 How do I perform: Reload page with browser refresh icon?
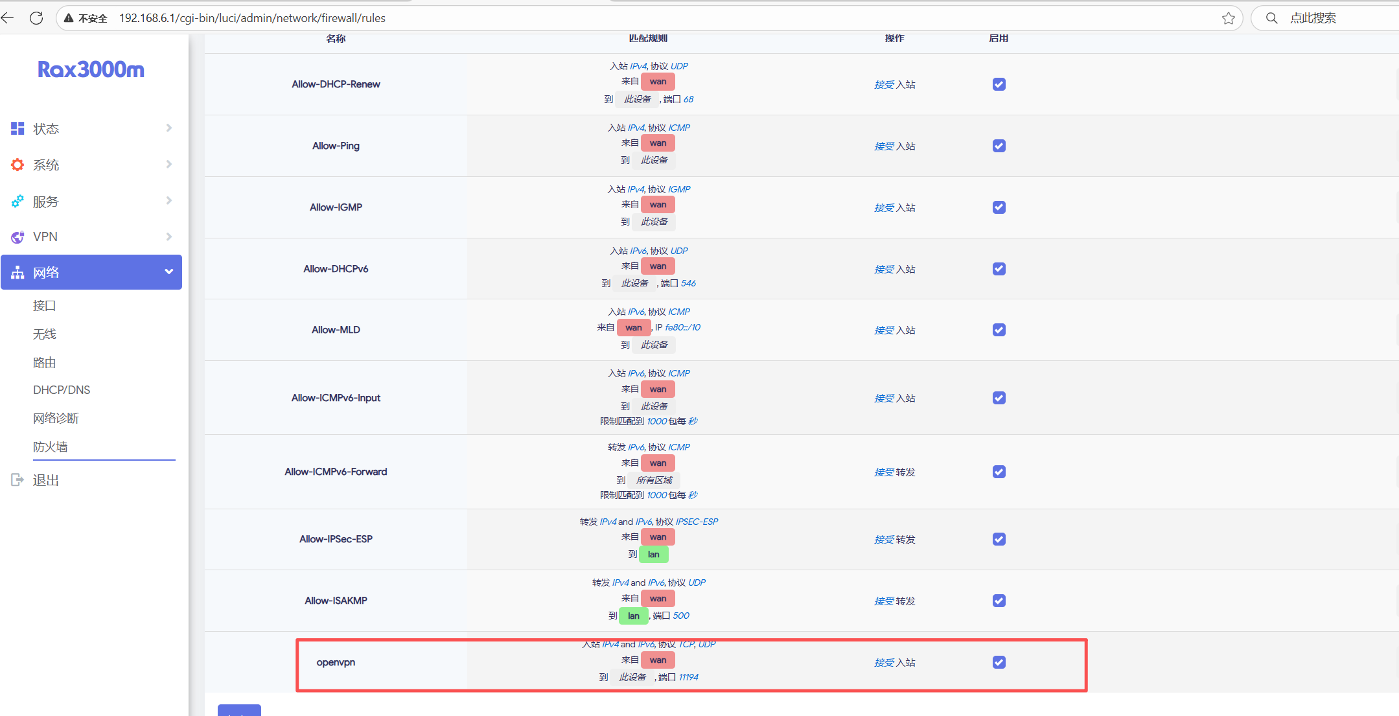(x=36, y=18)
